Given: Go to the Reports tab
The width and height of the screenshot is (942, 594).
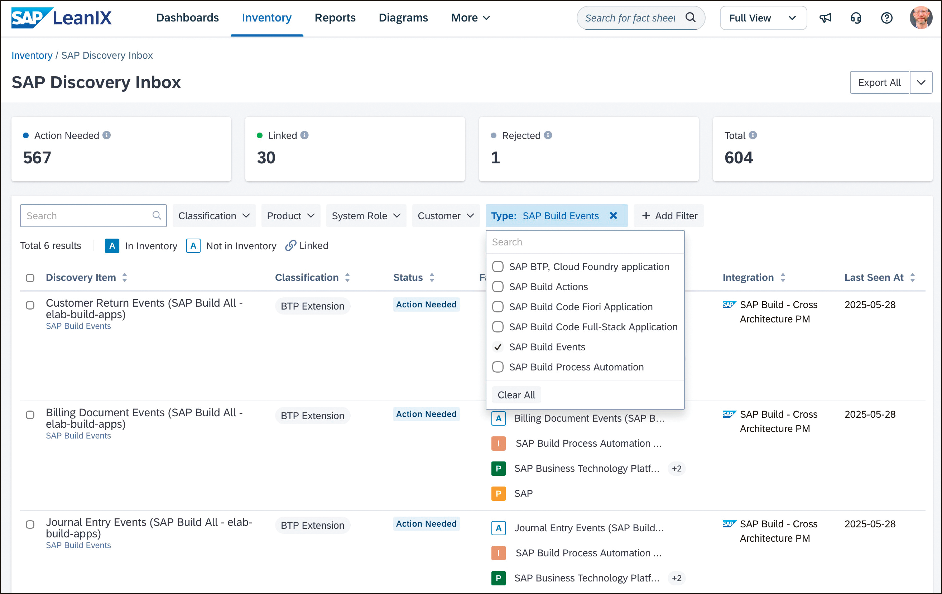Looking at the screenshot, I should 335,18.
